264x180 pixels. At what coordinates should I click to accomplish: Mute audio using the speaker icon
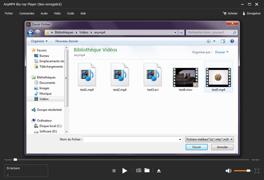pos(228,170)
